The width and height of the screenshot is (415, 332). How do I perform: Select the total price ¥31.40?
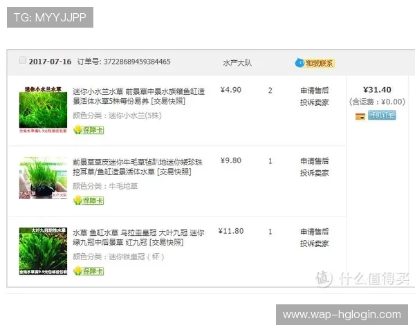click(377, 90)
